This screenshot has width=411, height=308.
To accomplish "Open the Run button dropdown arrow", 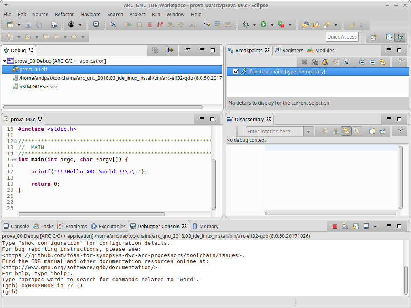I will click(272, 24).
